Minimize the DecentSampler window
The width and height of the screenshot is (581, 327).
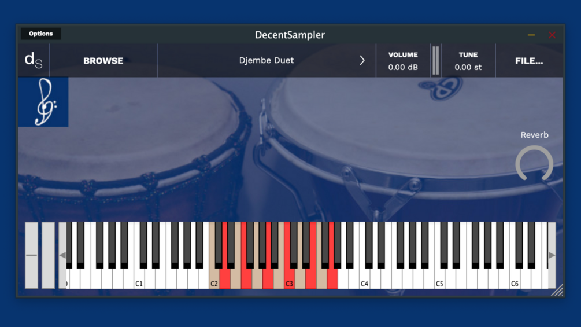point(531,35)
